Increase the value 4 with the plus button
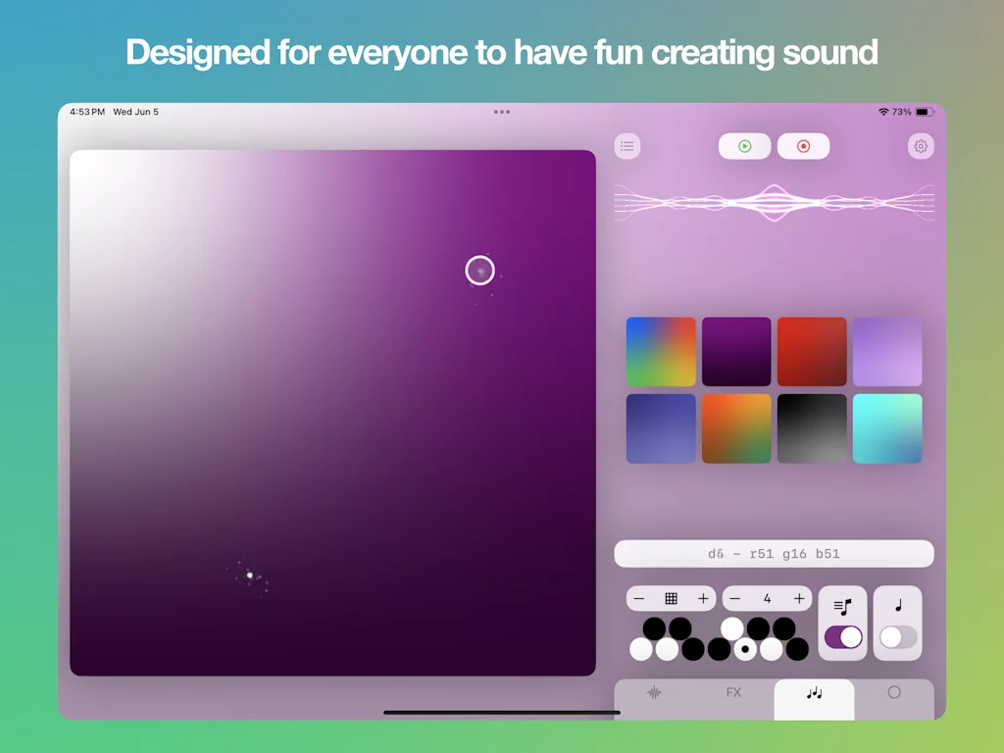 point(799,598)
